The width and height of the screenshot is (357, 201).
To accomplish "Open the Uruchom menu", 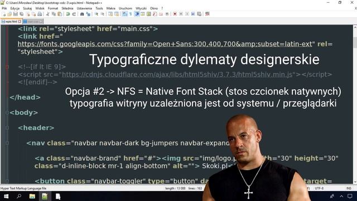I will tap(125, 8).
